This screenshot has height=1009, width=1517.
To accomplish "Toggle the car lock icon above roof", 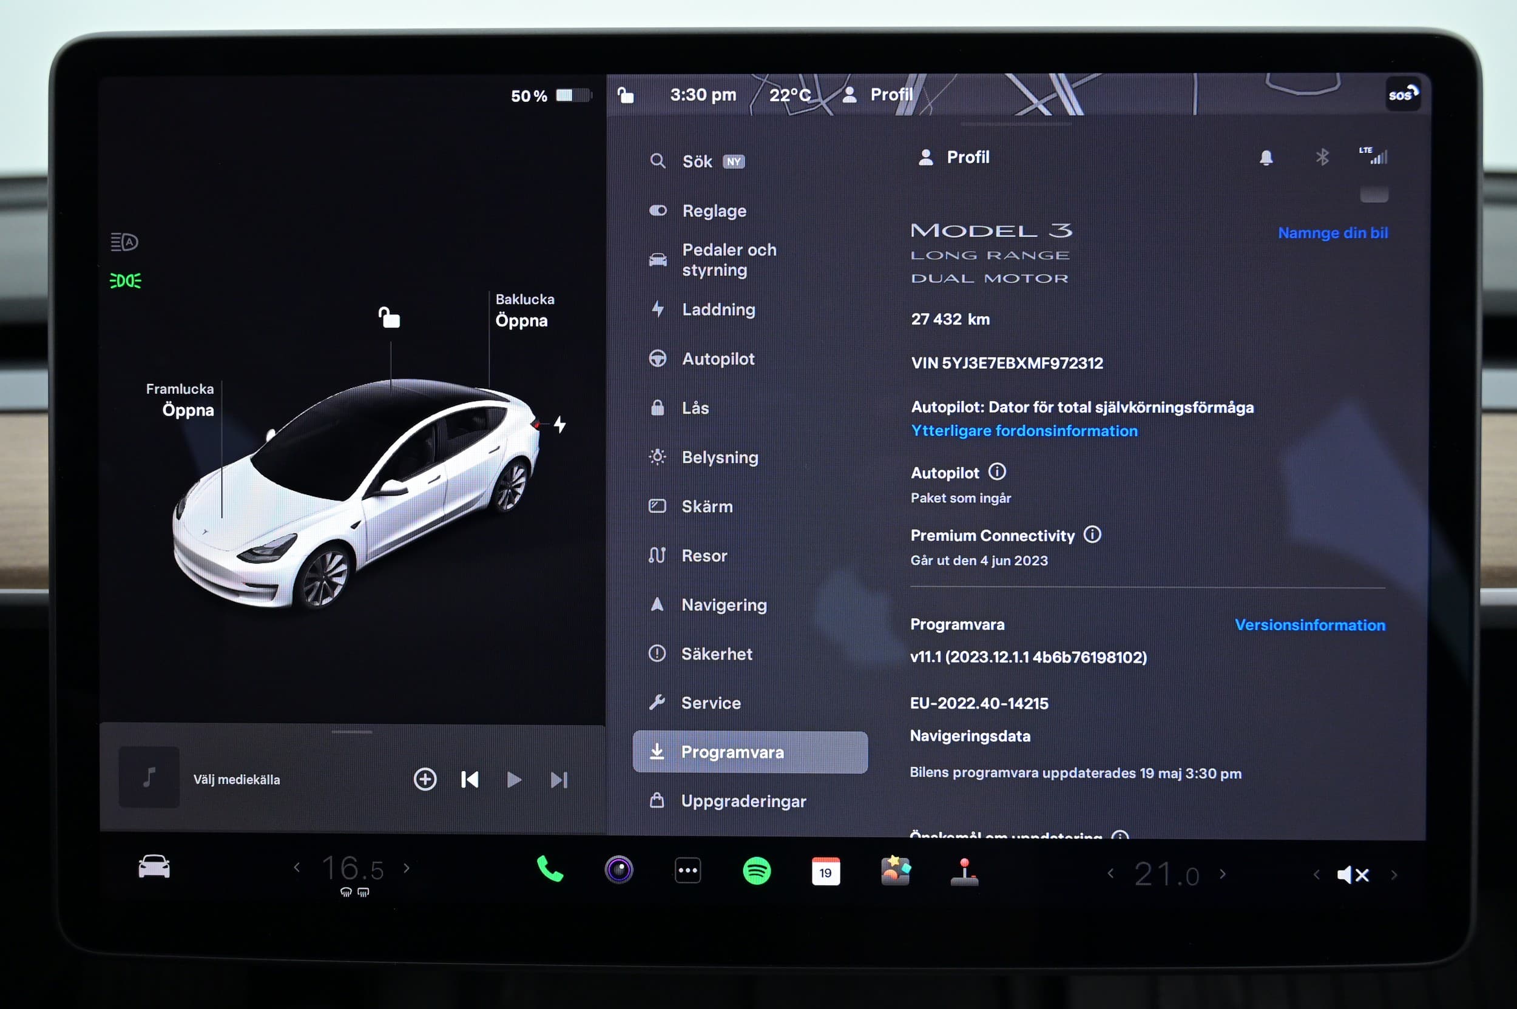I will click(389, 317).
